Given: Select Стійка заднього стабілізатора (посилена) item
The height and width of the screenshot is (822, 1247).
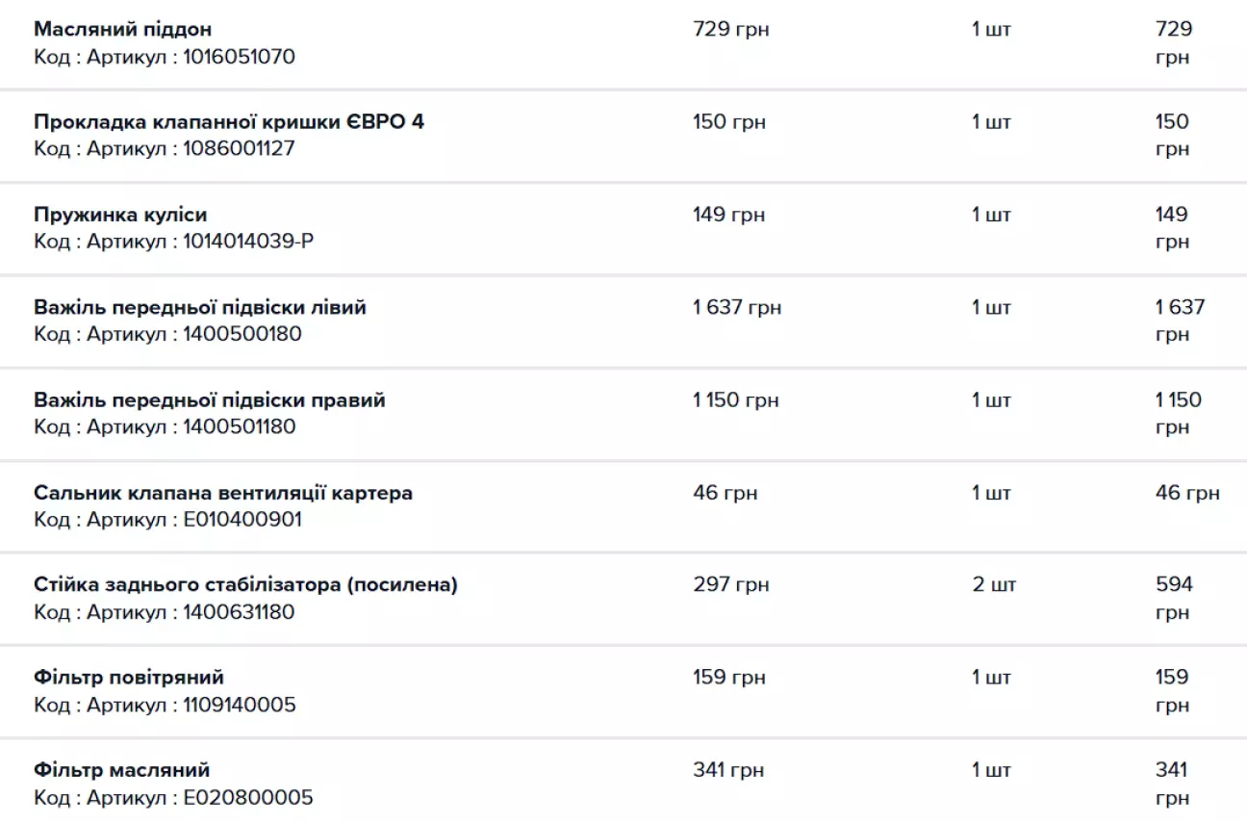Looking at the screenshot, I should coord(245,585).
